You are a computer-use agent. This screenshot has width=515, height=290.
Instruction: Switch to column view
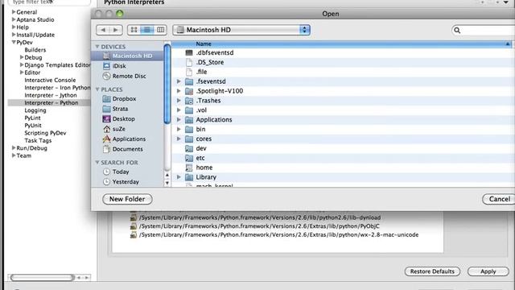(x=160, y=30)
